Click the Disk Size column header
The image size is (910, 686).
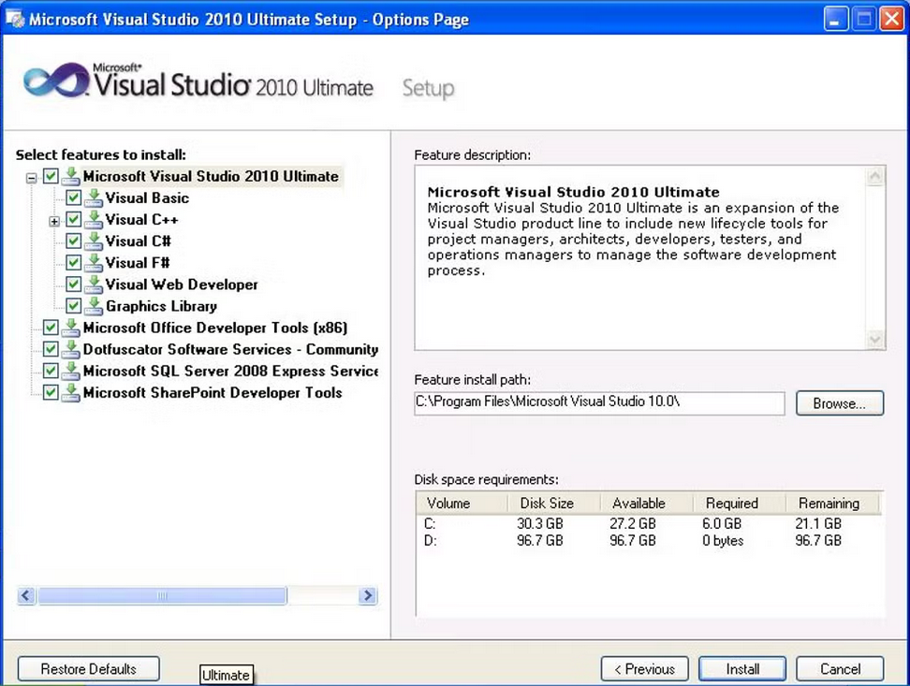pos(554,504)
